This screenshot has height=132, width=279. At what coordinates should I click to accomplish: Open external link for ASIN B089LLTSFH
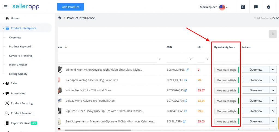point(184,121)
